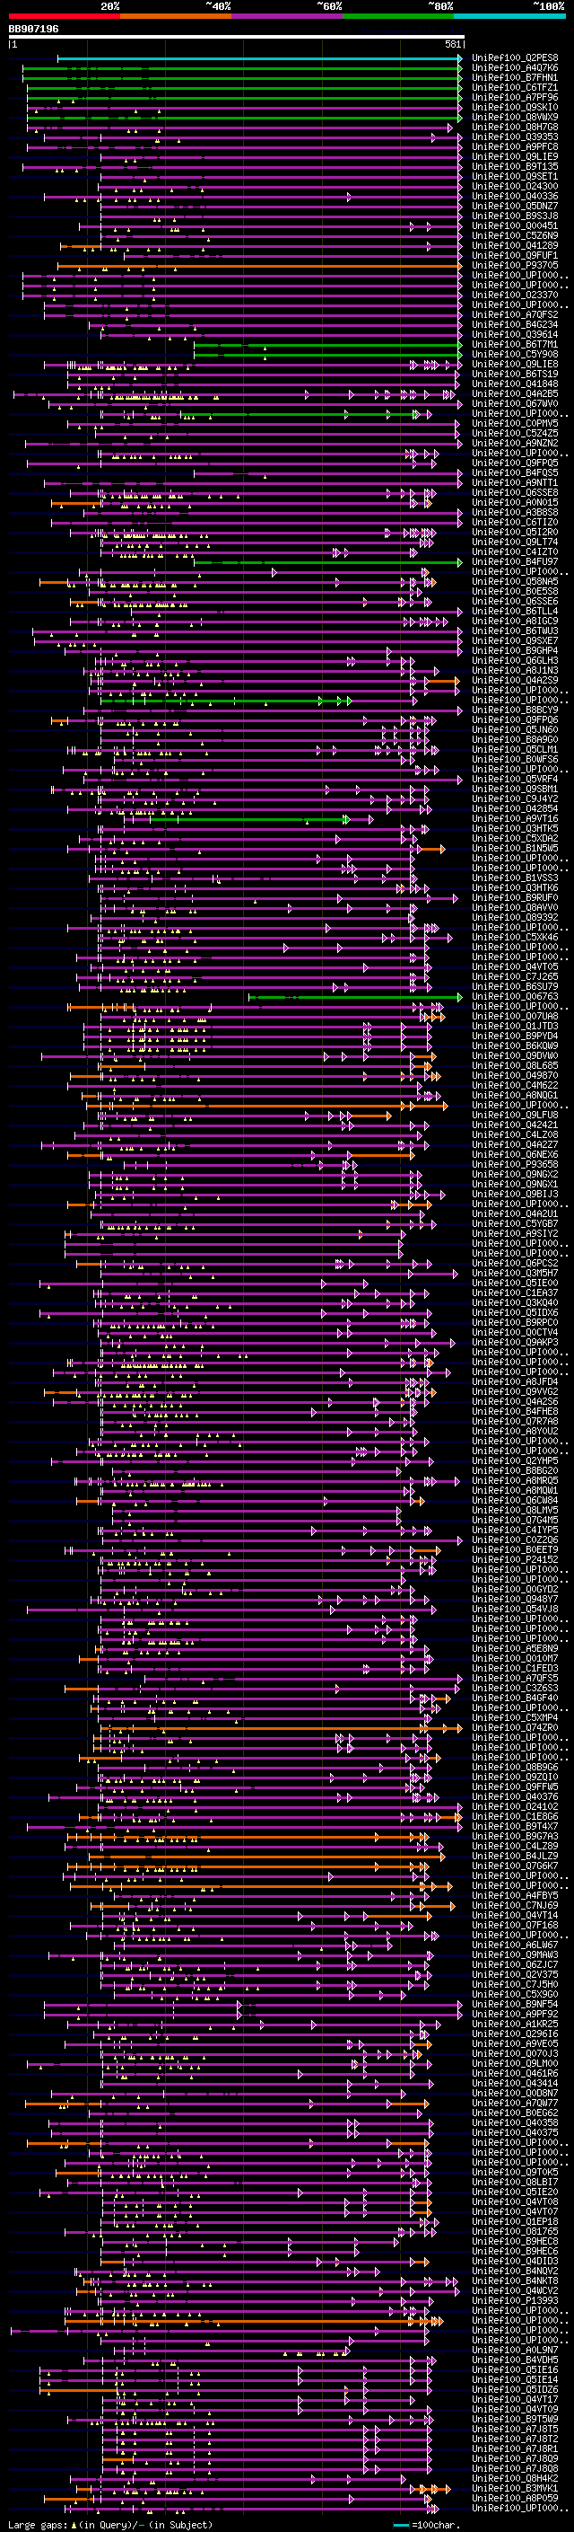Click the purple ~60% identity legend bar
The image size is (574, 2532).
(288, 16)
